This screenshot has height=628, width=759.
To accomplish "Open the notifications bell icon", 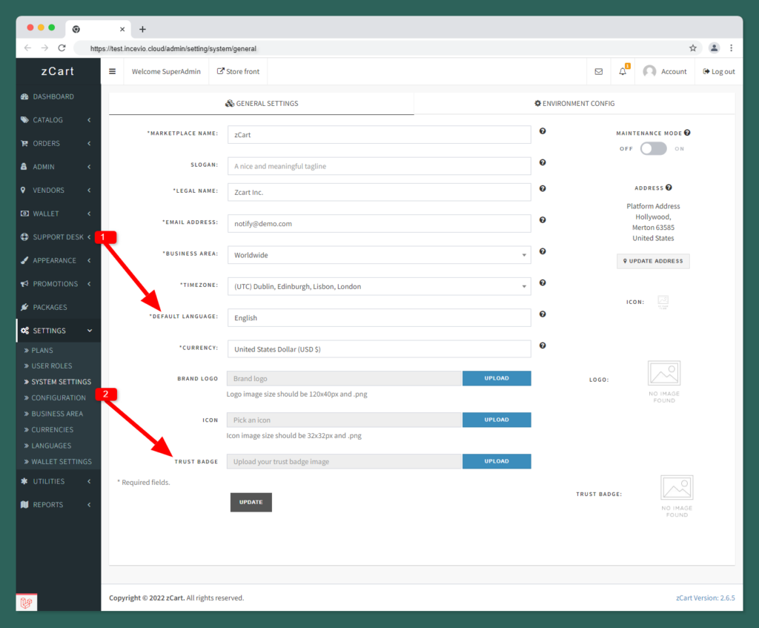I will pyautogui.click(x=623, y=72).
